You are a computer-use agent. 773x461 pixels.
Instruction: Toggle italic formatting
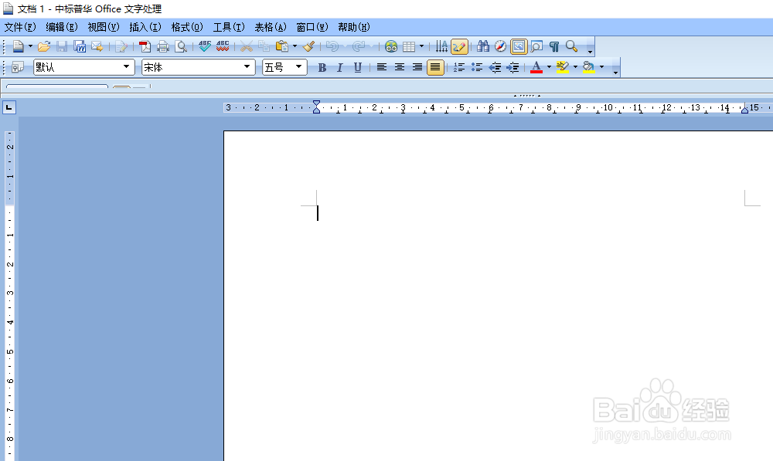tap(339, 67)
